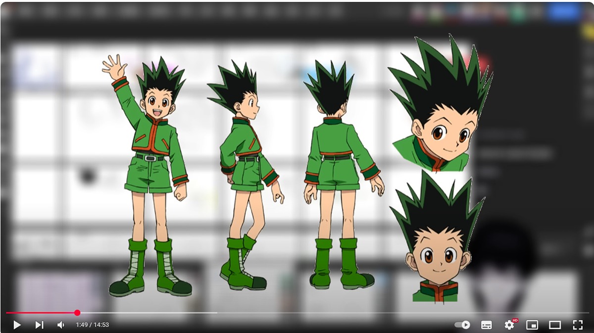Switch to miniplayer mode
This screenshot has width=594, height=333.
pos(532,325)
